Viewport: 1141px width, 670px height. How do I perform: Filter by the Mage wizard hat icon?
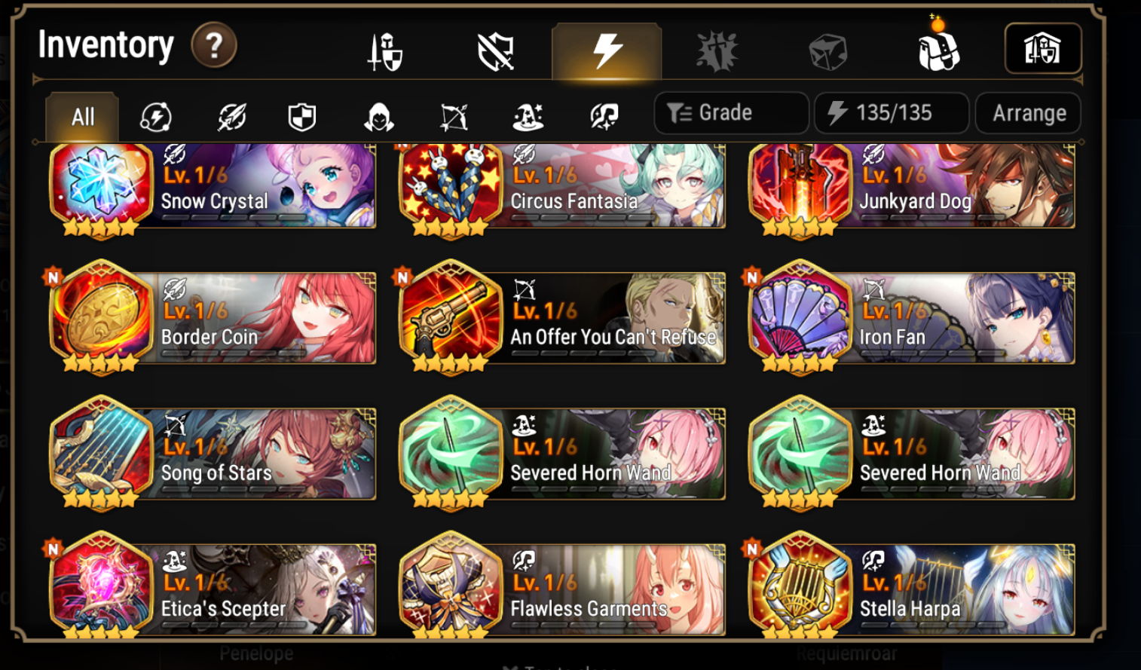coord(528,117)
